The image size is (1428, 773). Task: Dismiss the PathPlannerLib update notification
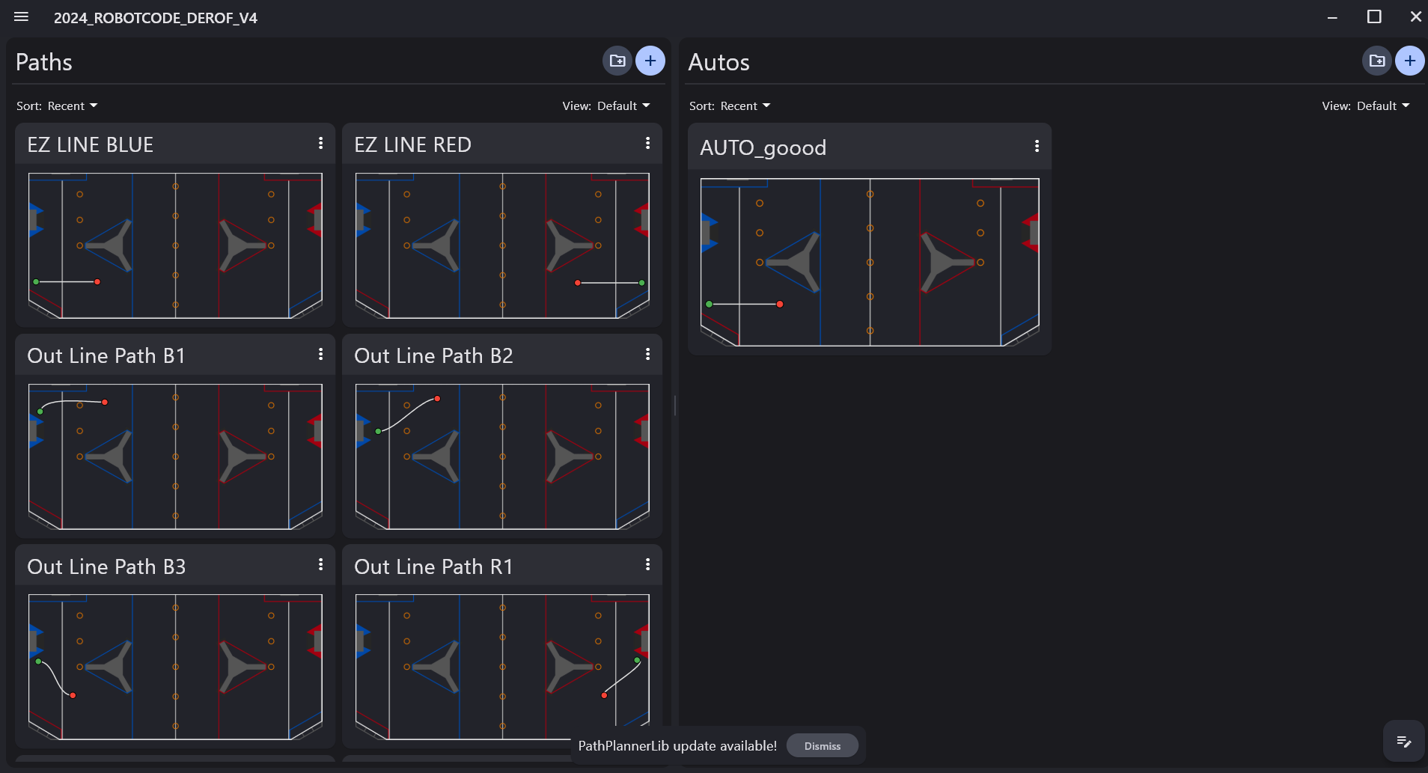point(822,746)
